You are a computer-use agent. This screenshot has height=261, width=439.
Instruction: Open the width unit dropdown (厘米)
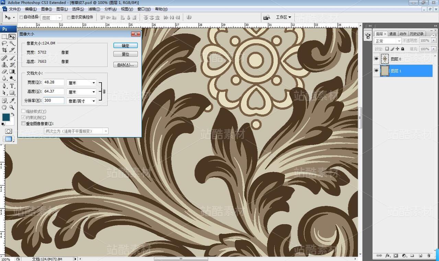coord(82,83)
